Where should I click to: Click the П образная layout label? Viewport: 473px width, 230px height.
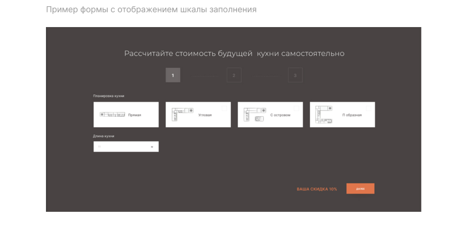[x=352, y=115]
